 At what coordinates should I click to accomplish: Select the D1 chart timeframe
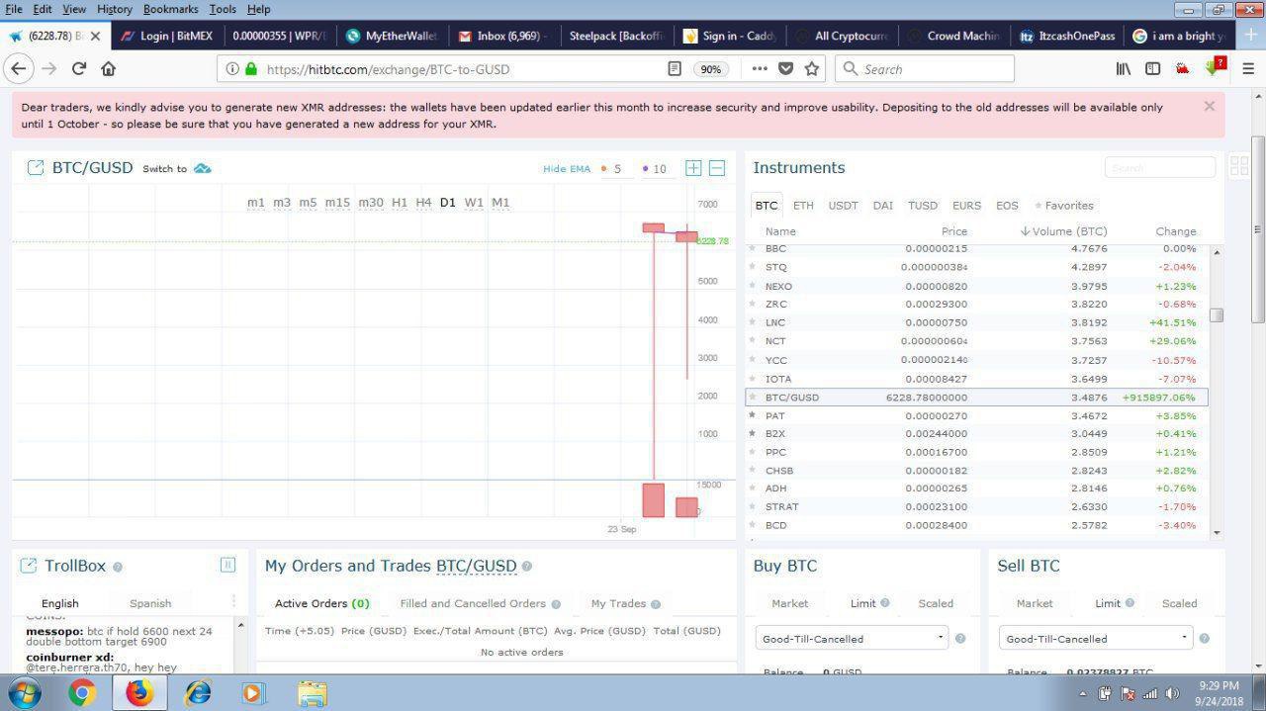coord(448,203)
